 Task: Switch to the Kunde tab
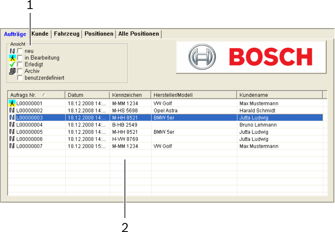[40, 34]
